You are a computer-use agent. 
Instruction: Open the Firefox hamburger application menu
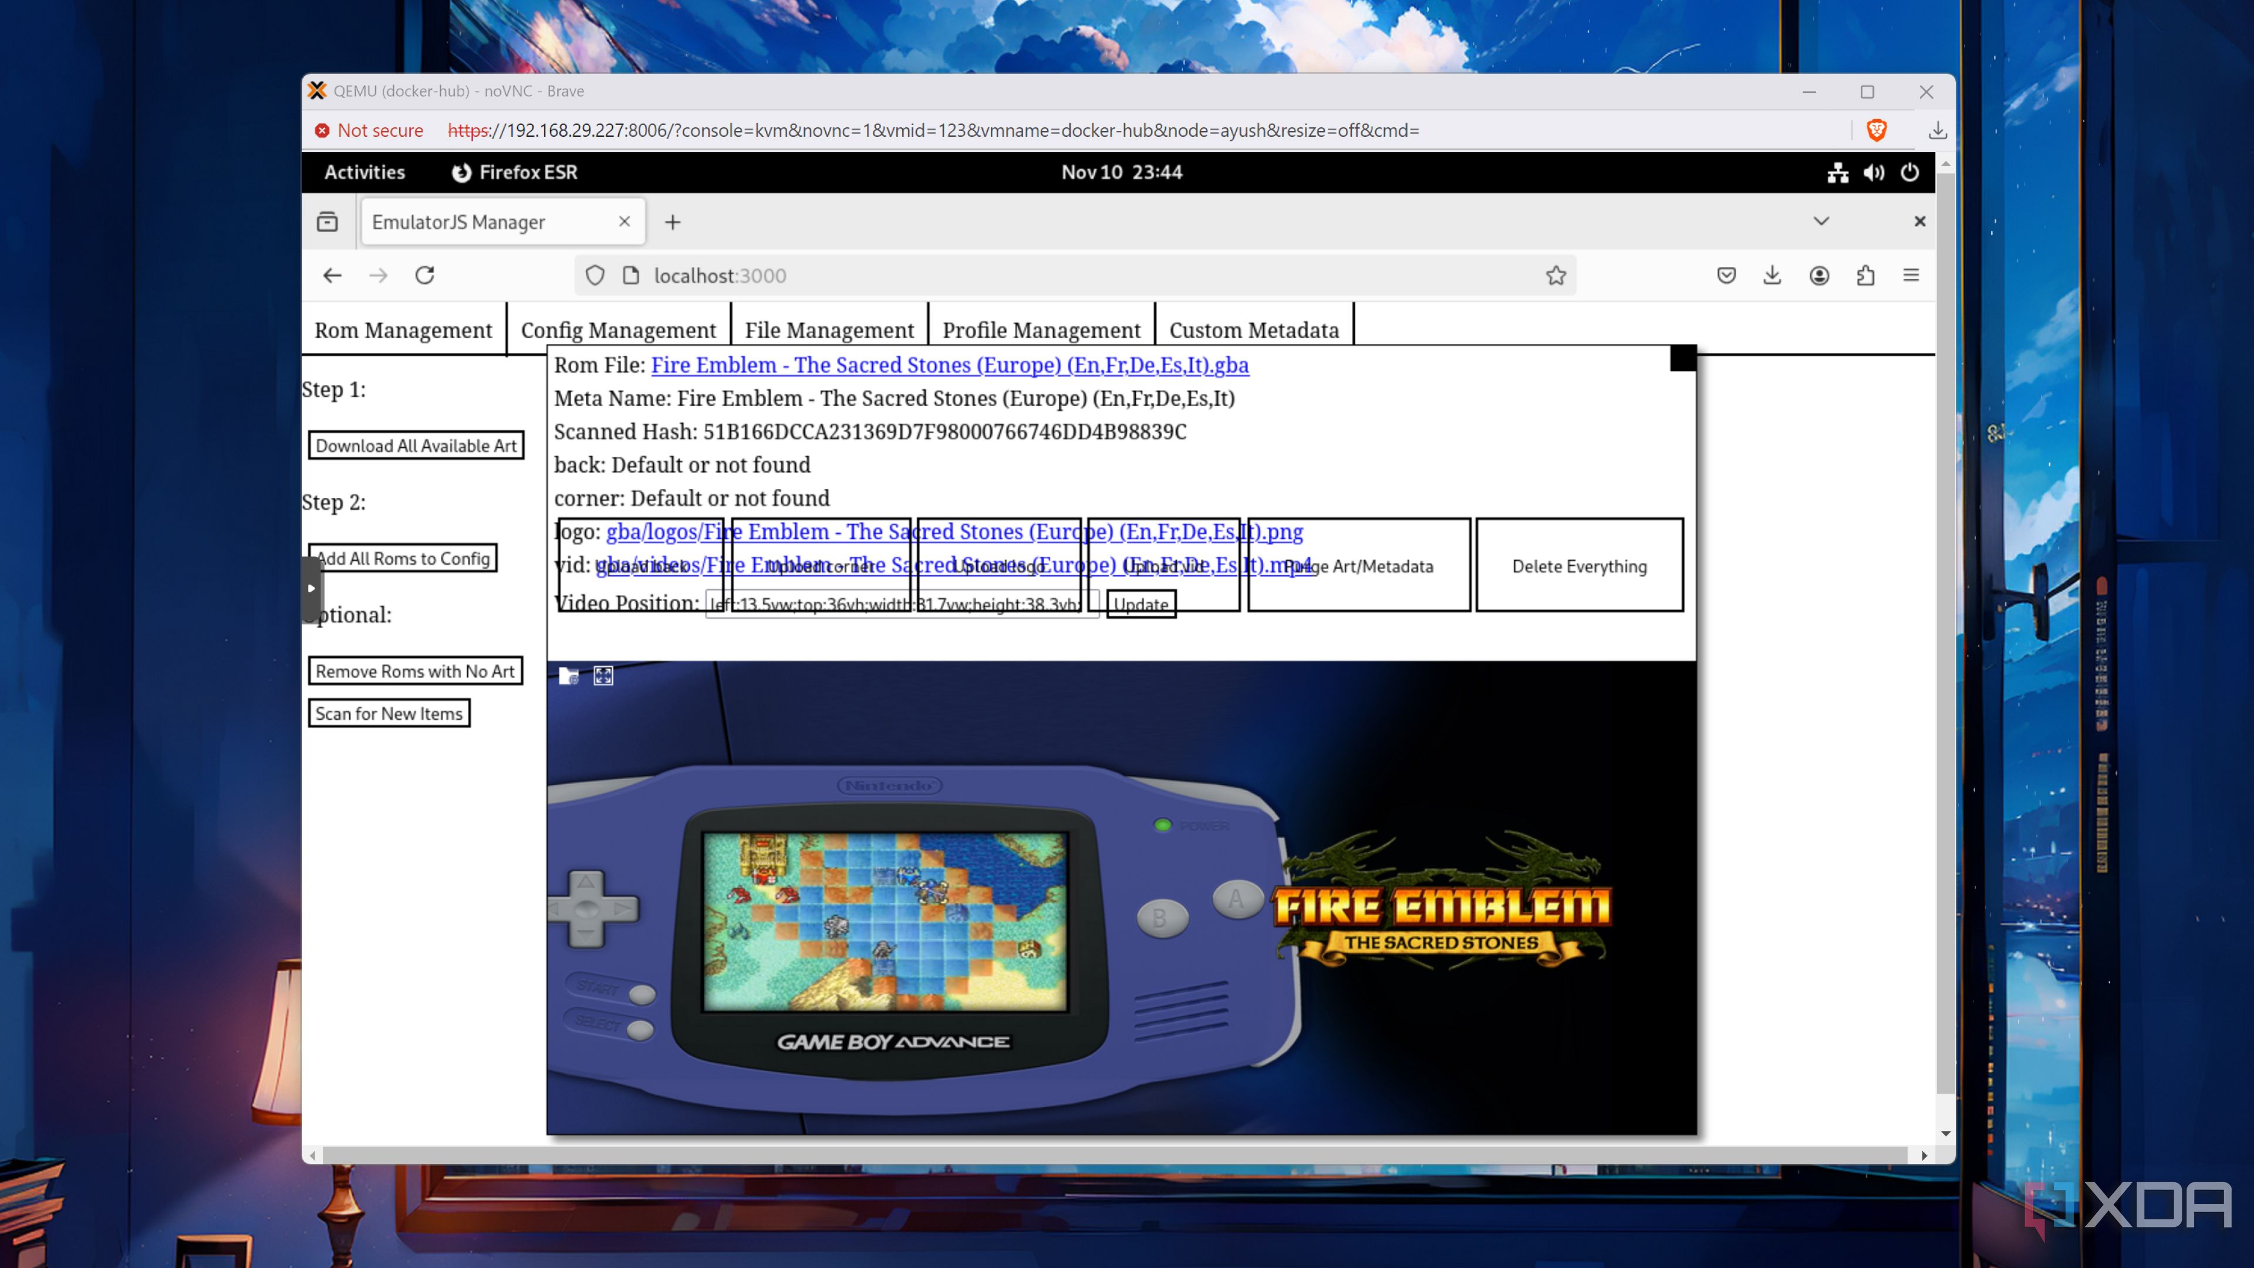1911,276
